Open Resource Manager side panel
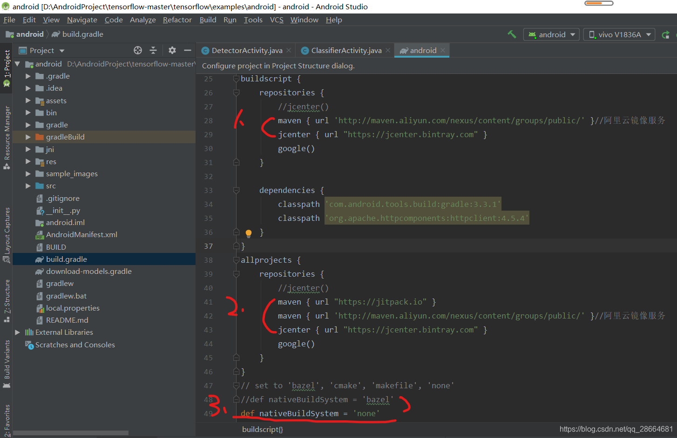The image size is (677, 438). point(7,138)
